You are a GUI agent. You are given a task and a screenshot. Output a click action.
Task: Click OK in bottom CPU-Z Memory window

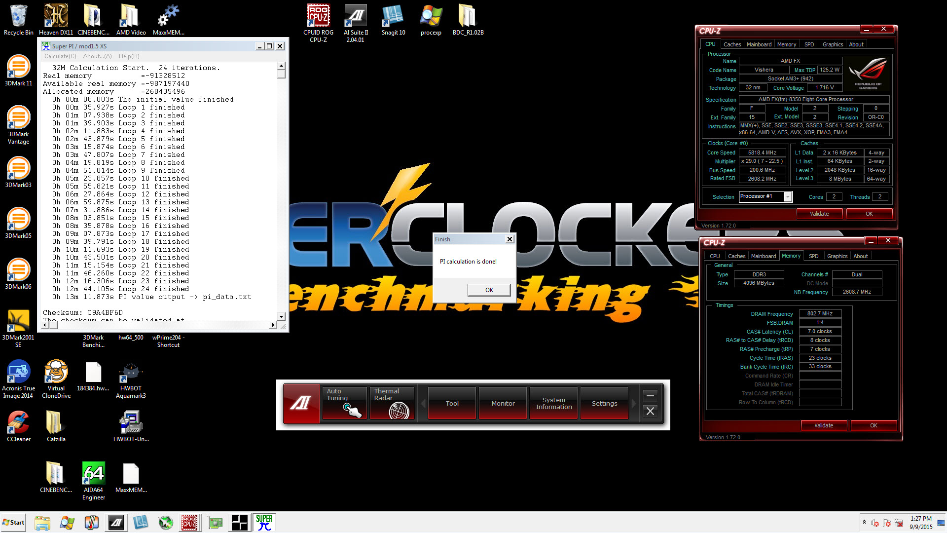[874, 425]
